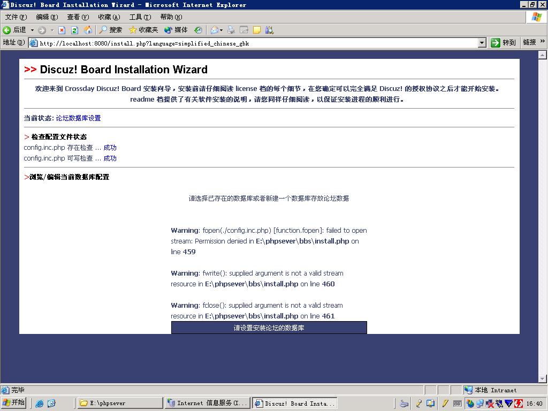
Task: Open the Favorites (收藏夹) star button
Action: [x=143, y=30]
